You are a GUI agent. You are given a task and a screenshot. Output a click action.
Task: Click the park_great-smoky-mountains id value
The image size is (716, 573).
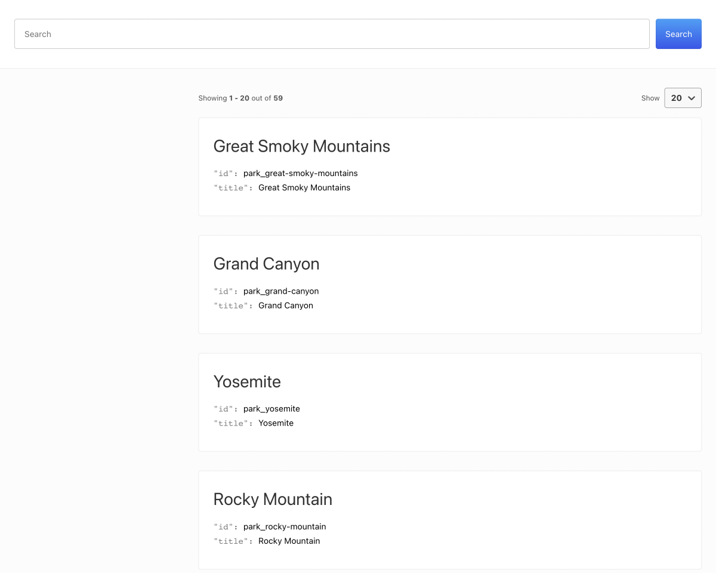tap(300, 173)
